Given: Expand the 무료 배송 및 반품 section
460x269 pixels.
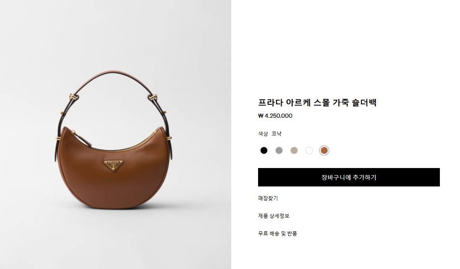Looking at the screenshot, I should [277, 233].
